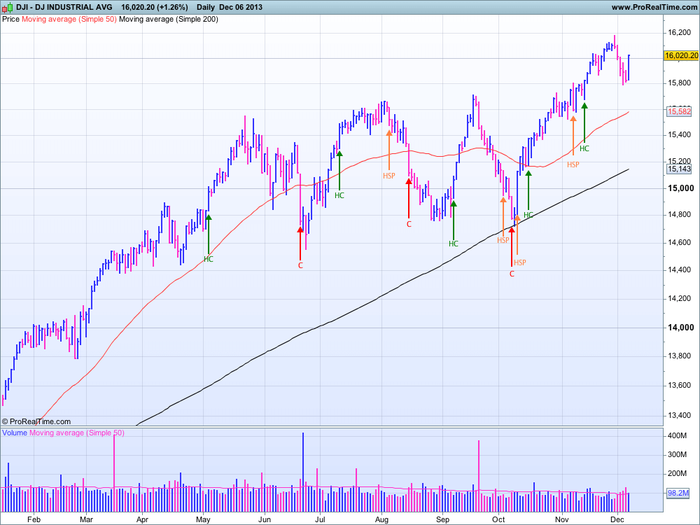Click the Apr label on the time axis
The width and height of the screenshot is (700, 525).
tap(142, 519)
